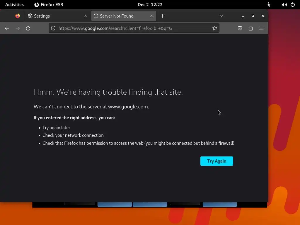Reload the current page
The width and height of the screenshot is (300, 225).
pyautogui.click(x=28, y=28)
